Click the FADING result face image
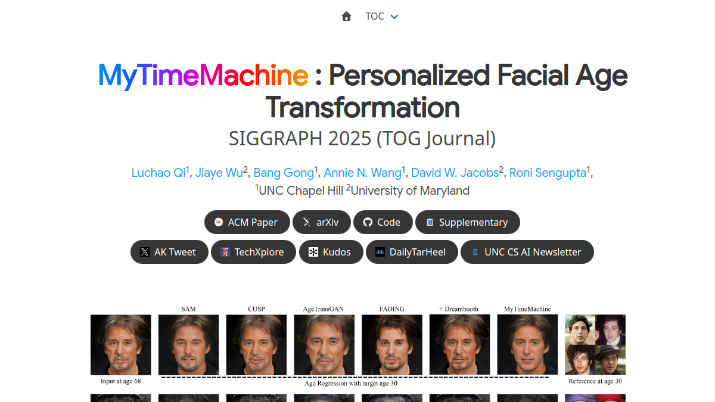 [392, 345]
